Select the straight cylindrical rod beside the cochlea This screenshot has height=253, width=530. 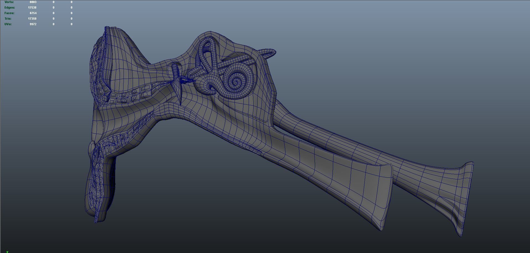coord(234,61)
